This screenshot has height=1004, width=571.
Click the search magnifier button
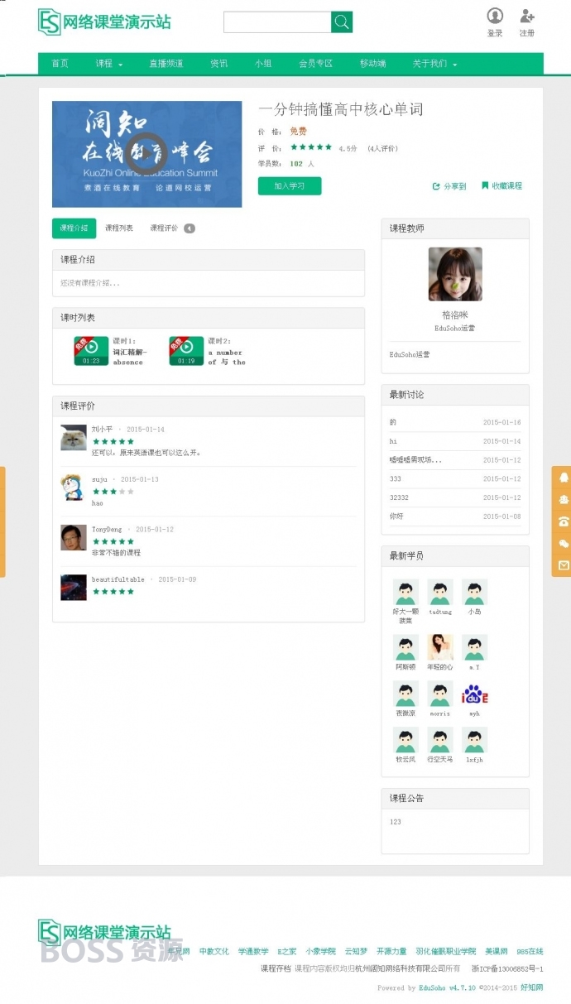342,22
